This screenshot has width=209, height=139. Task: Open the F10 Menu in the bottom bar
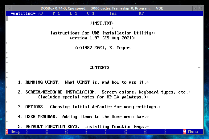tap(191, 131)
